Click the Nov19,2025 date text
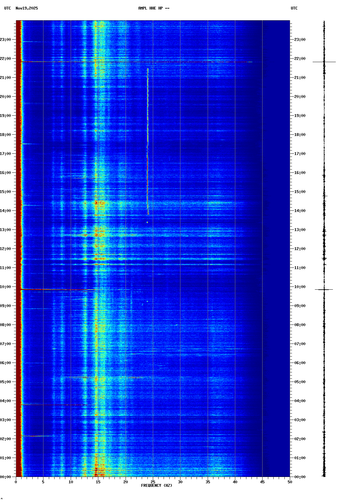 27,8
